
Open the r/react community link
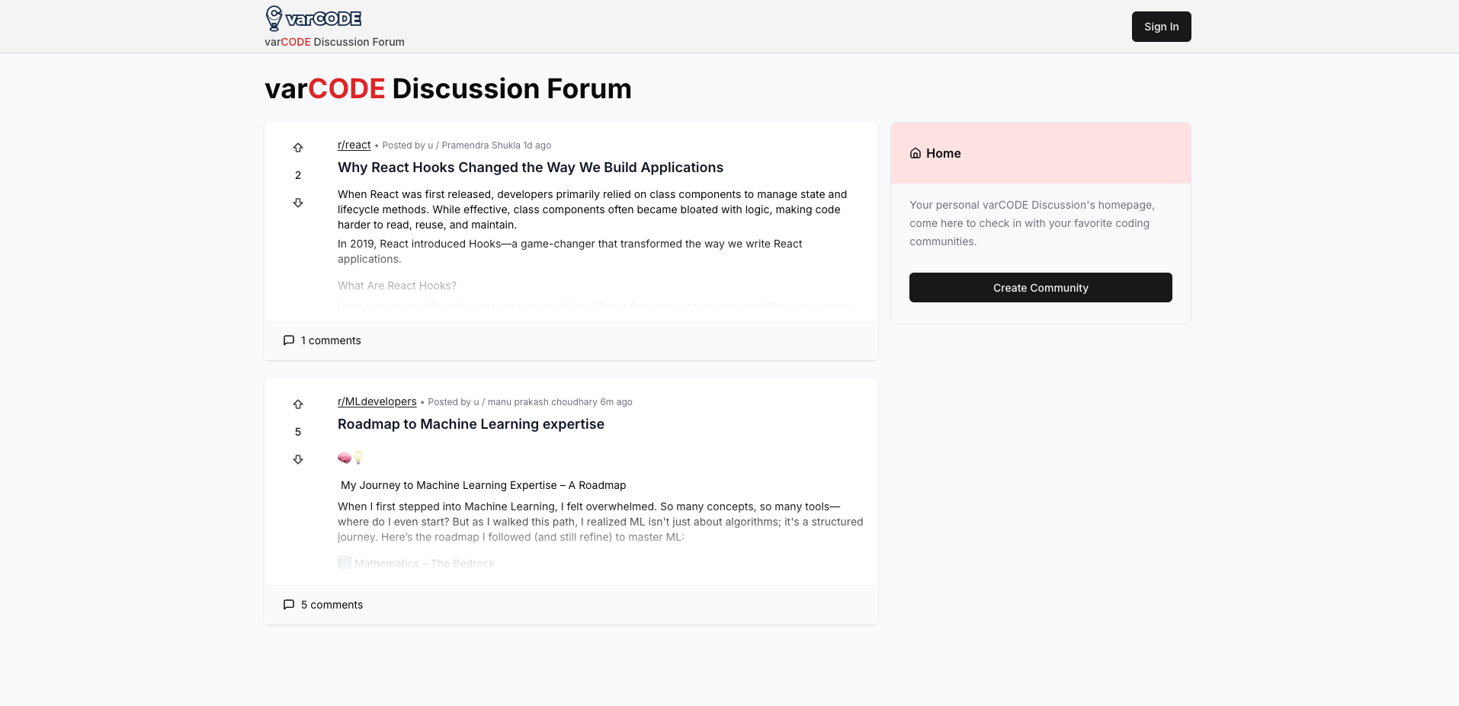pyautogui.click(x=354, y=145)
